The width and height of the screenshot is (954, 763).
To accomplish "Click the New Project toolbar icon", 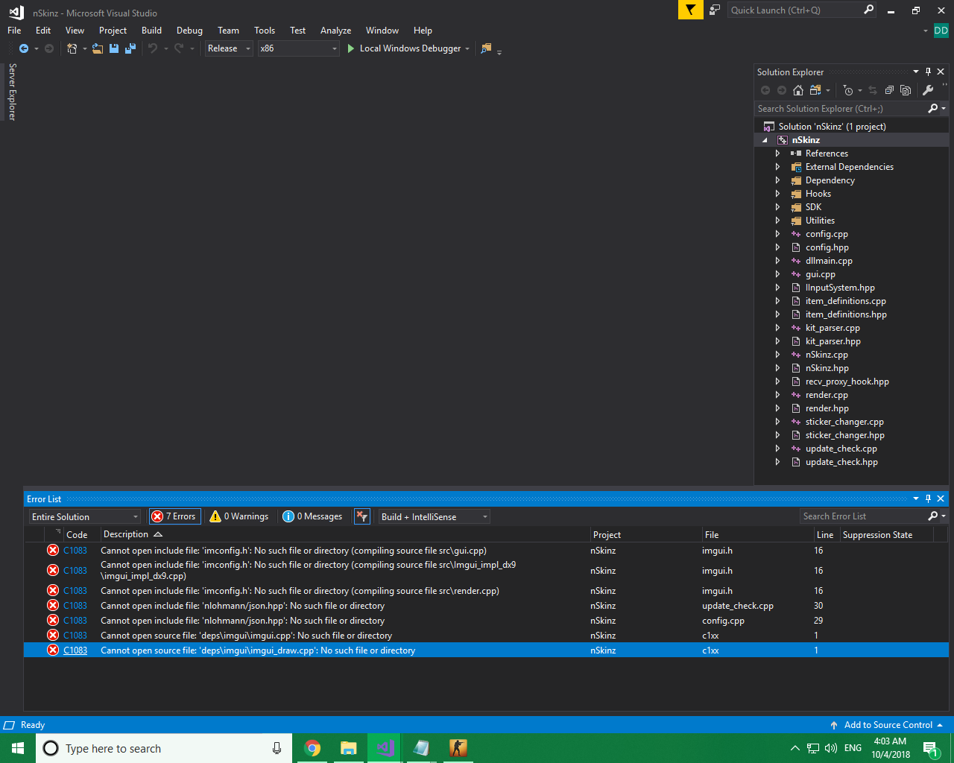I will [x=72, y=48].
